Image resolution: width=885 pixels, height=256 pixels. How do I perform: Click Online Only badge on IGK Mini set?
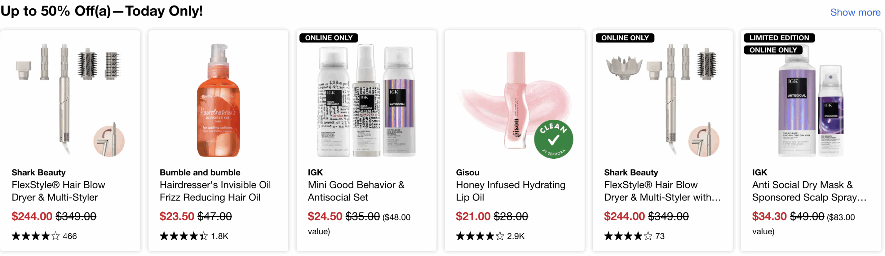coord(328,38)
